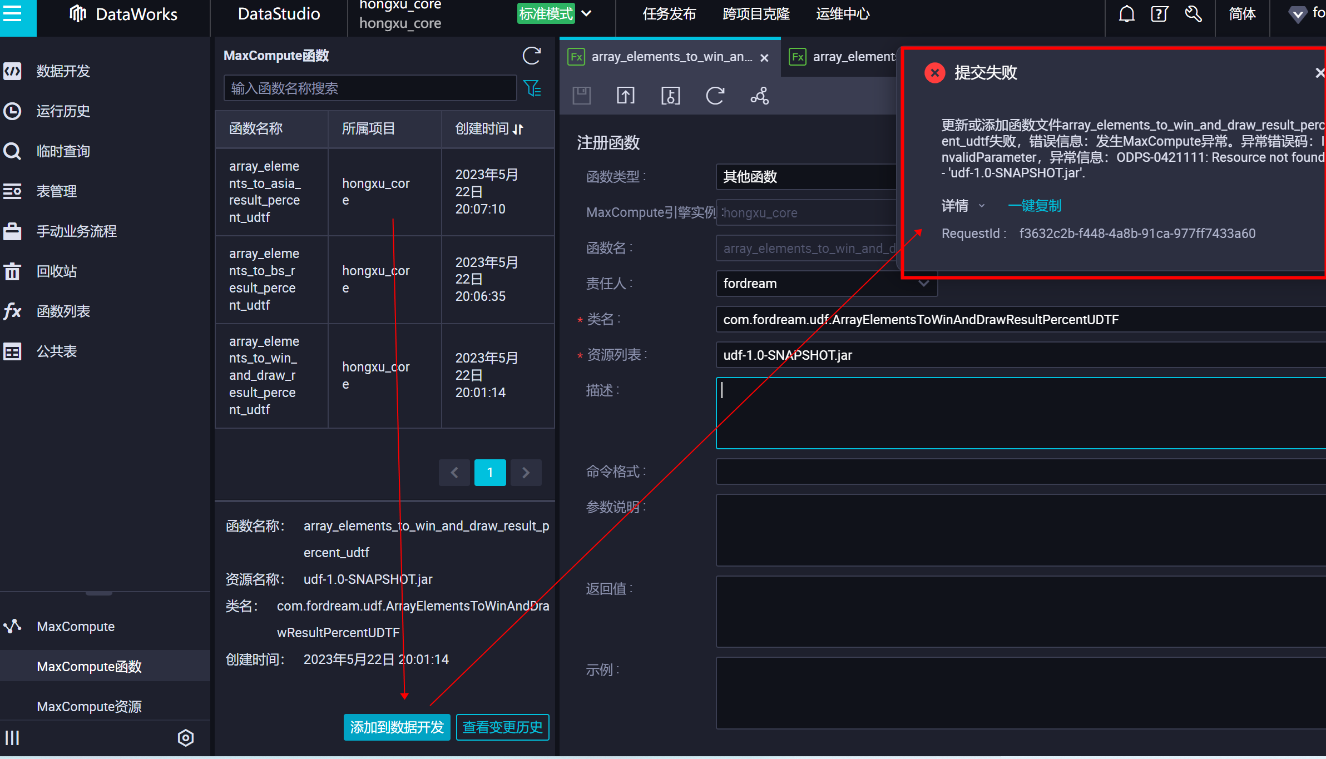Image resolution: width=1326 pixels, height=759 pixels.
Task: Open 回收站 in the sidebar
Action: pos(56,271)
